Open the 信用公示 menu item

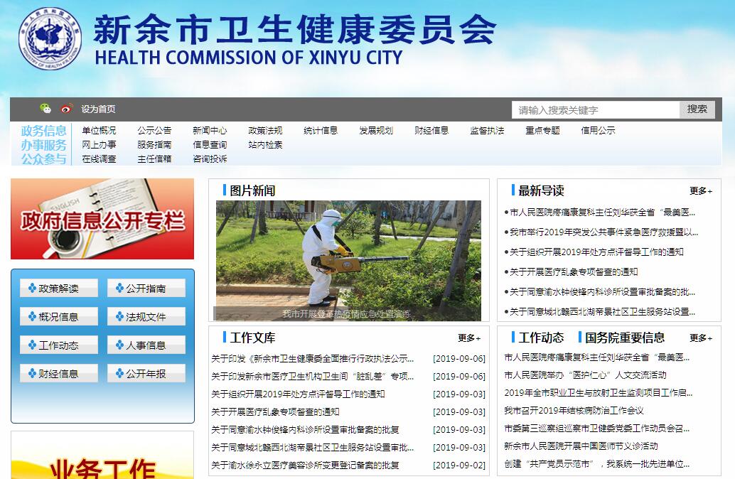click(598, 130)
